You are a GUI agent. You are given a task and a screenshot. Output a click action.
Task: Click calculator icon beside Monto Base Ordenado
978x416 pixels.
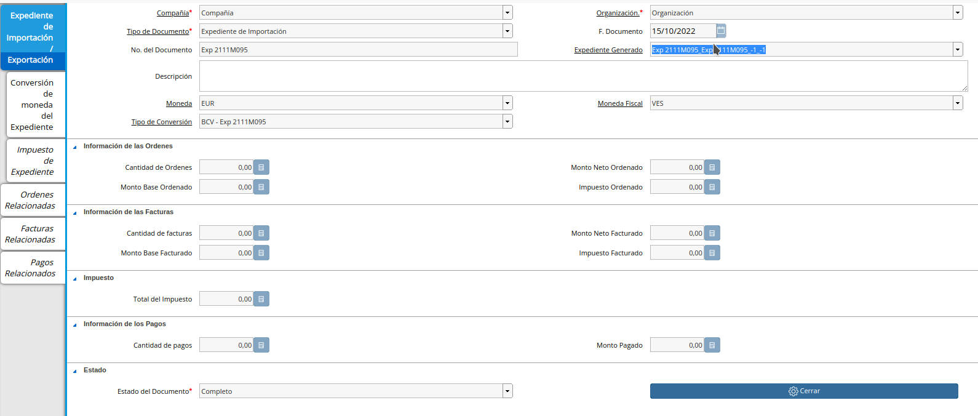(261, 187)
